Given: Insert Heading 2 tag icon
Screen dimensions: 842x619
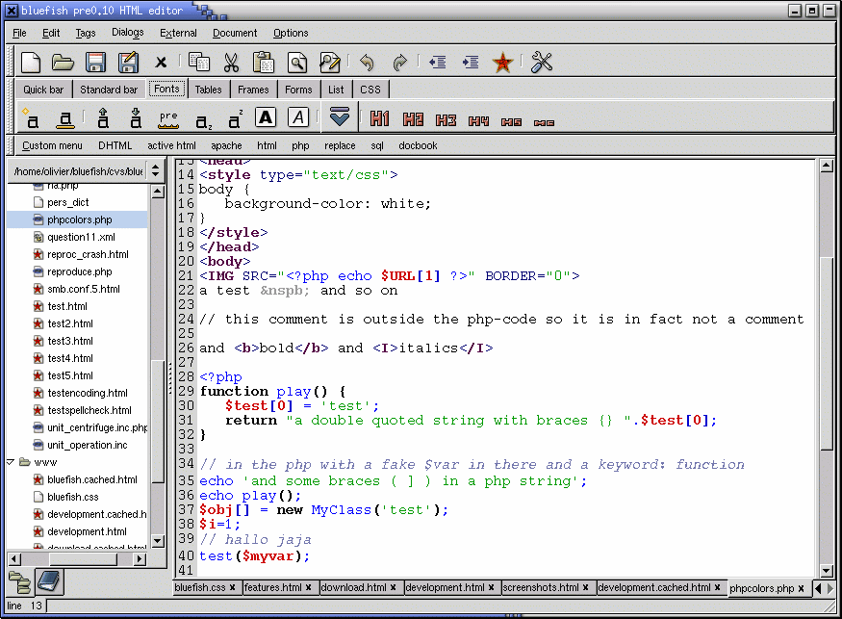Looking at the screenshot, I should (413, 119).
